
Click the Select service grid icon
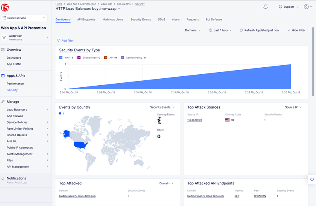click(4, 18)
